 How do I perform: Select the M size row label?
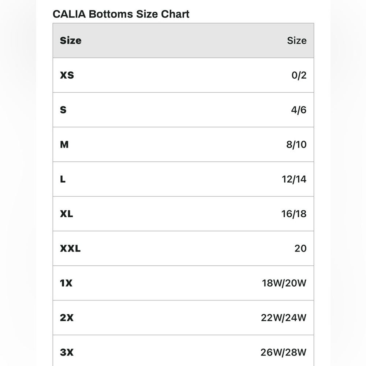pyautogui.click(x=64, y=145)
